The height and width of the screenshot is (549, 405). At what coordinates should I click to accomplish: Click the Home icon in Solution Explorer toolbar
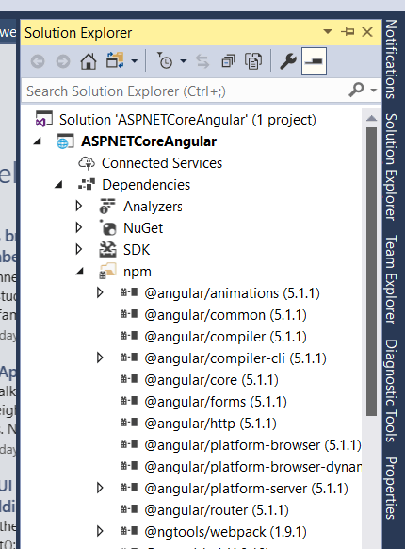(x=89, y=61)
